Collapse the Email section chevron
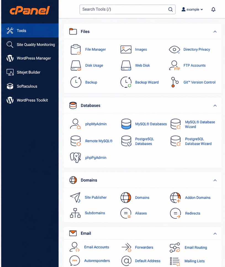Viewport: 225px width, 267px height. (215, 234)
